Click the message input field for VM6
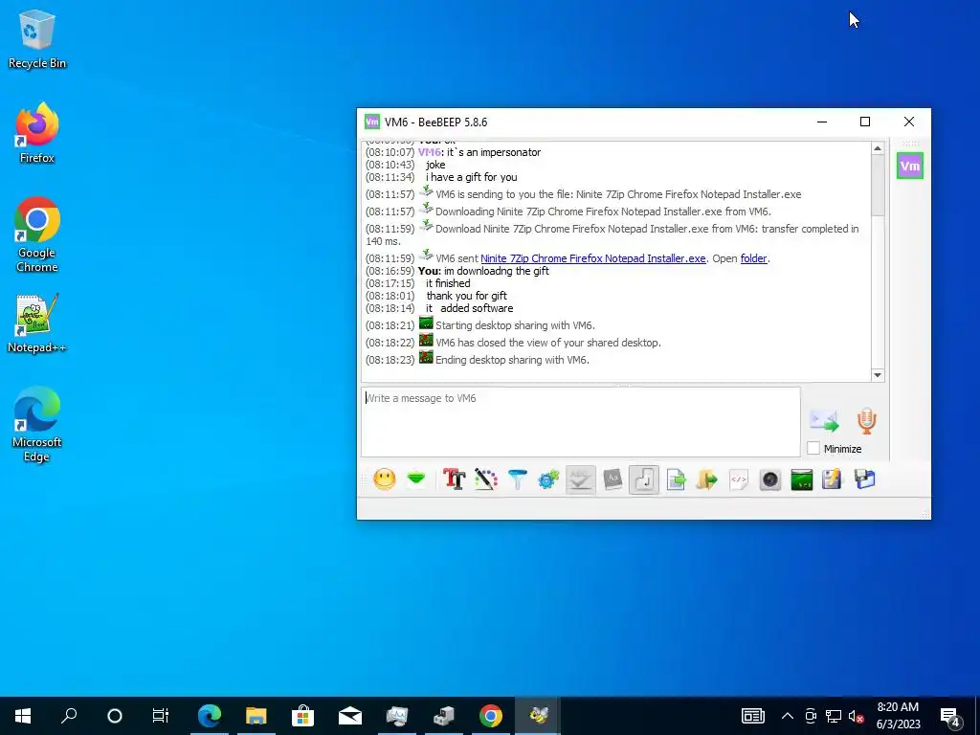Image resolution: width=980 pixels, height=735 pixels. 581,422
